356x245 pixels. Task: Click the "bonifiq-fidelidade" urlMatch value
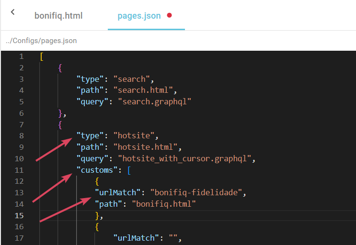tap(196, 192)
